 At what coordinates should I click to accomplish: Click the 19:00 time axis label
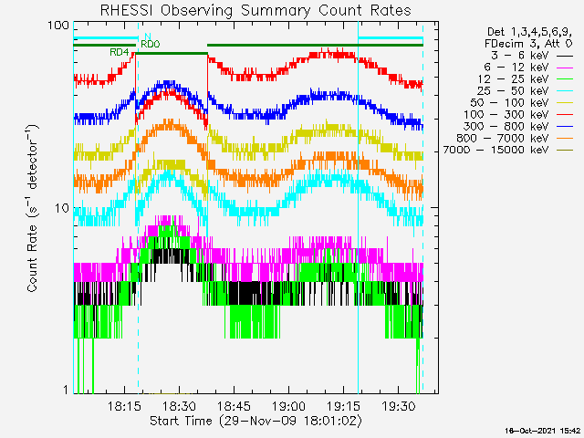coord(288,406)
